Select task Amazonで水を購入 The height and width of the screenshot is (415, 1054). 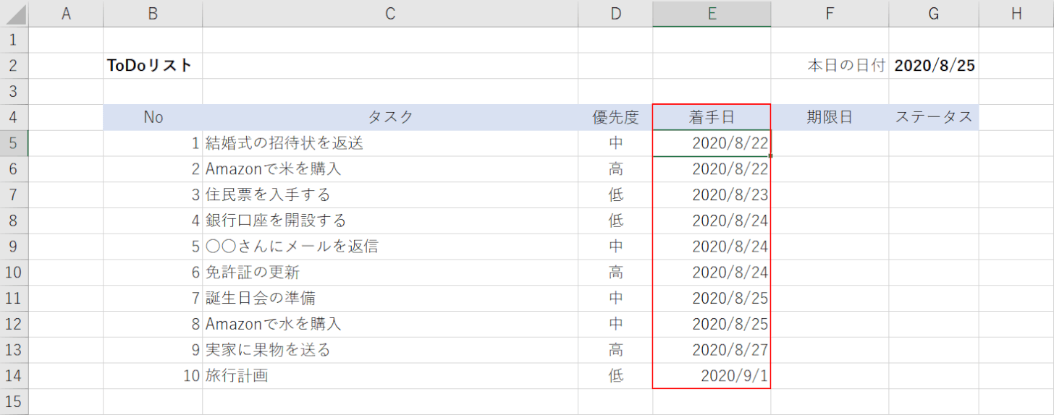click(x=390, y=324)
